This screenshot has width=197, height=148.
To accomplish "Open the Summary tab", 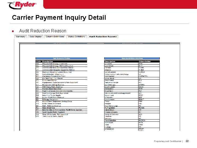I will click(x=21, y=37).
